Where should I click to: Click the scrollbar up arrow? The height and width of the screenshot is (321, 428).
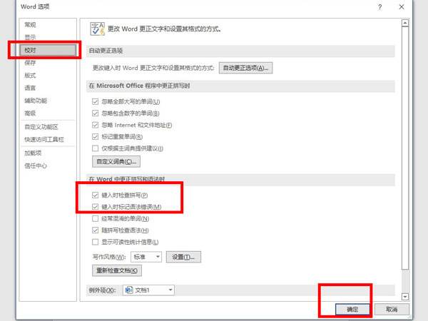pos(405,24)
